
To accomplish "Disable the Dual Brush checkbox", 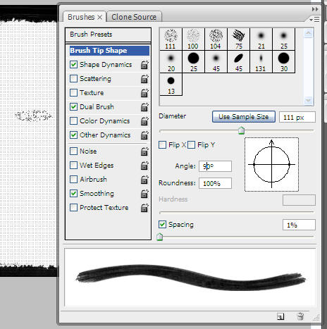I will [73, 106].
